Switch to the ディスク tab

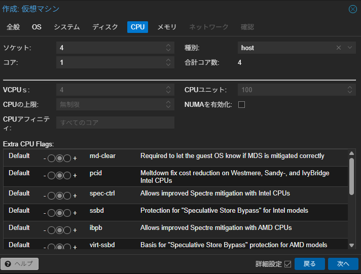(x=105, y=27)
